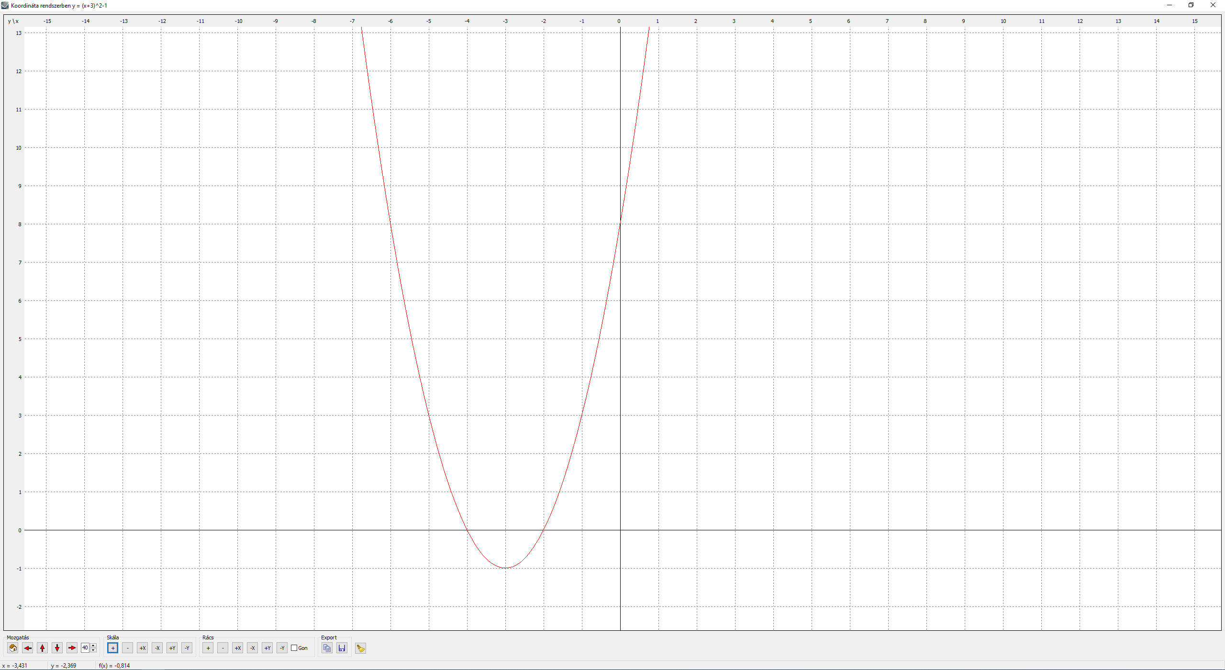Click the x = -3,431 status readout
This screenshot has width=1225, height=670.
coord(15,666)
